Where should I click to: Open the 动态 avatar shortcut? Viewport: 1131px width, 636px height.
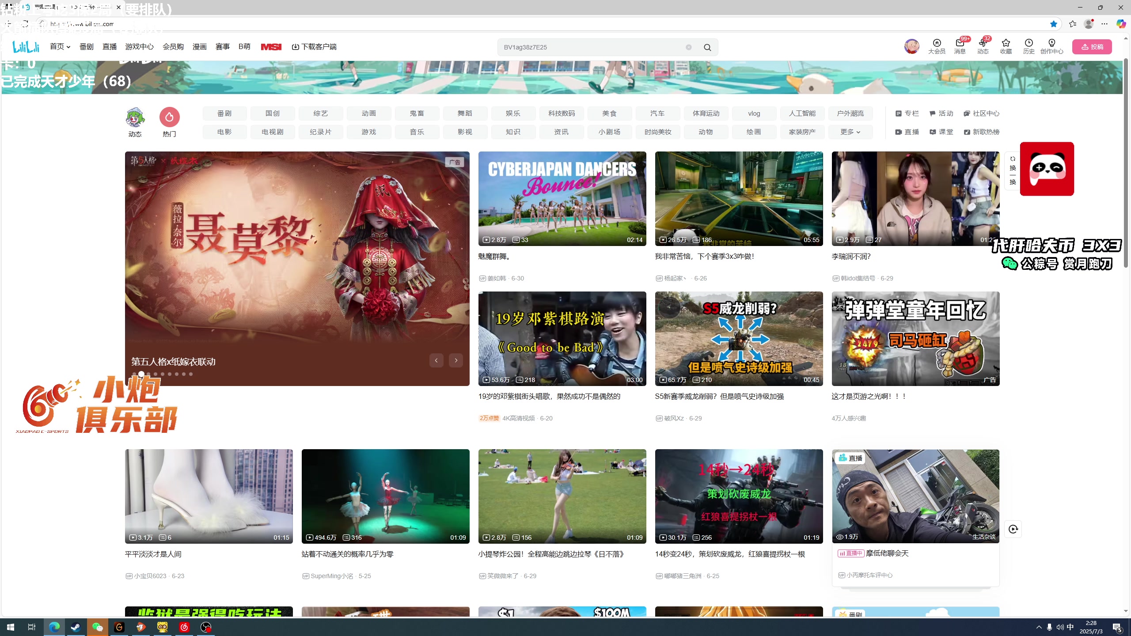pyautogui.click(x=135, y=123)
